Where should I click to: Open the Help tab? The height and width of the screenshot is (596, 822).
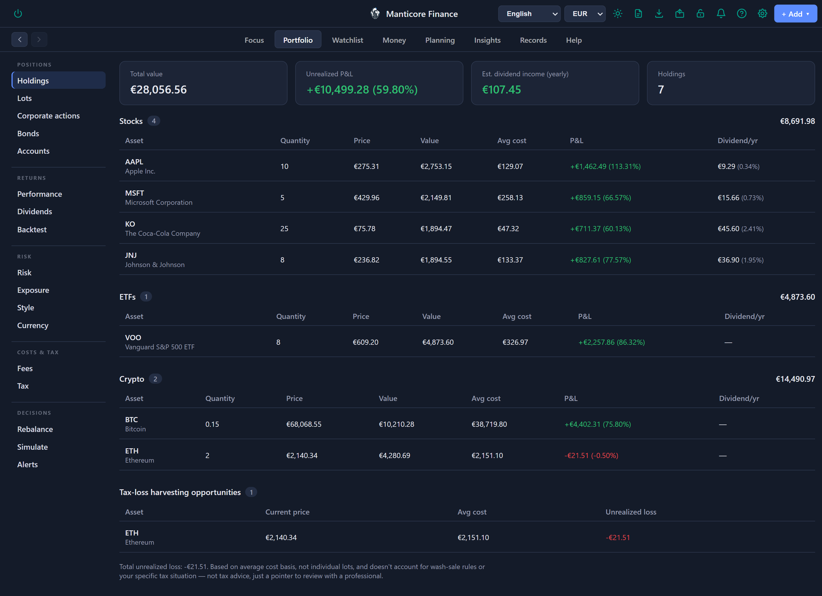[574, 40]
